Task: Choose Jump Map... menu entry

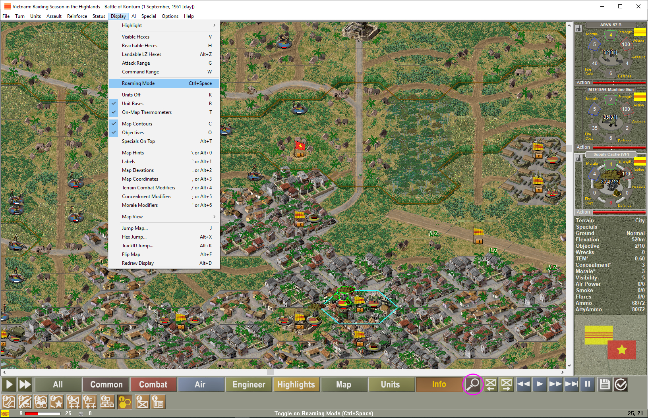Action: (x=164, y=228)
